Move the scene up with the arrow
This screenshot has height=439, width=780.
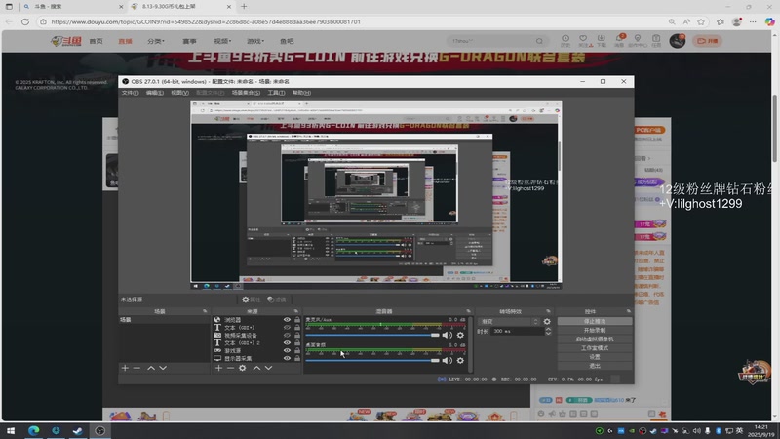151,368
